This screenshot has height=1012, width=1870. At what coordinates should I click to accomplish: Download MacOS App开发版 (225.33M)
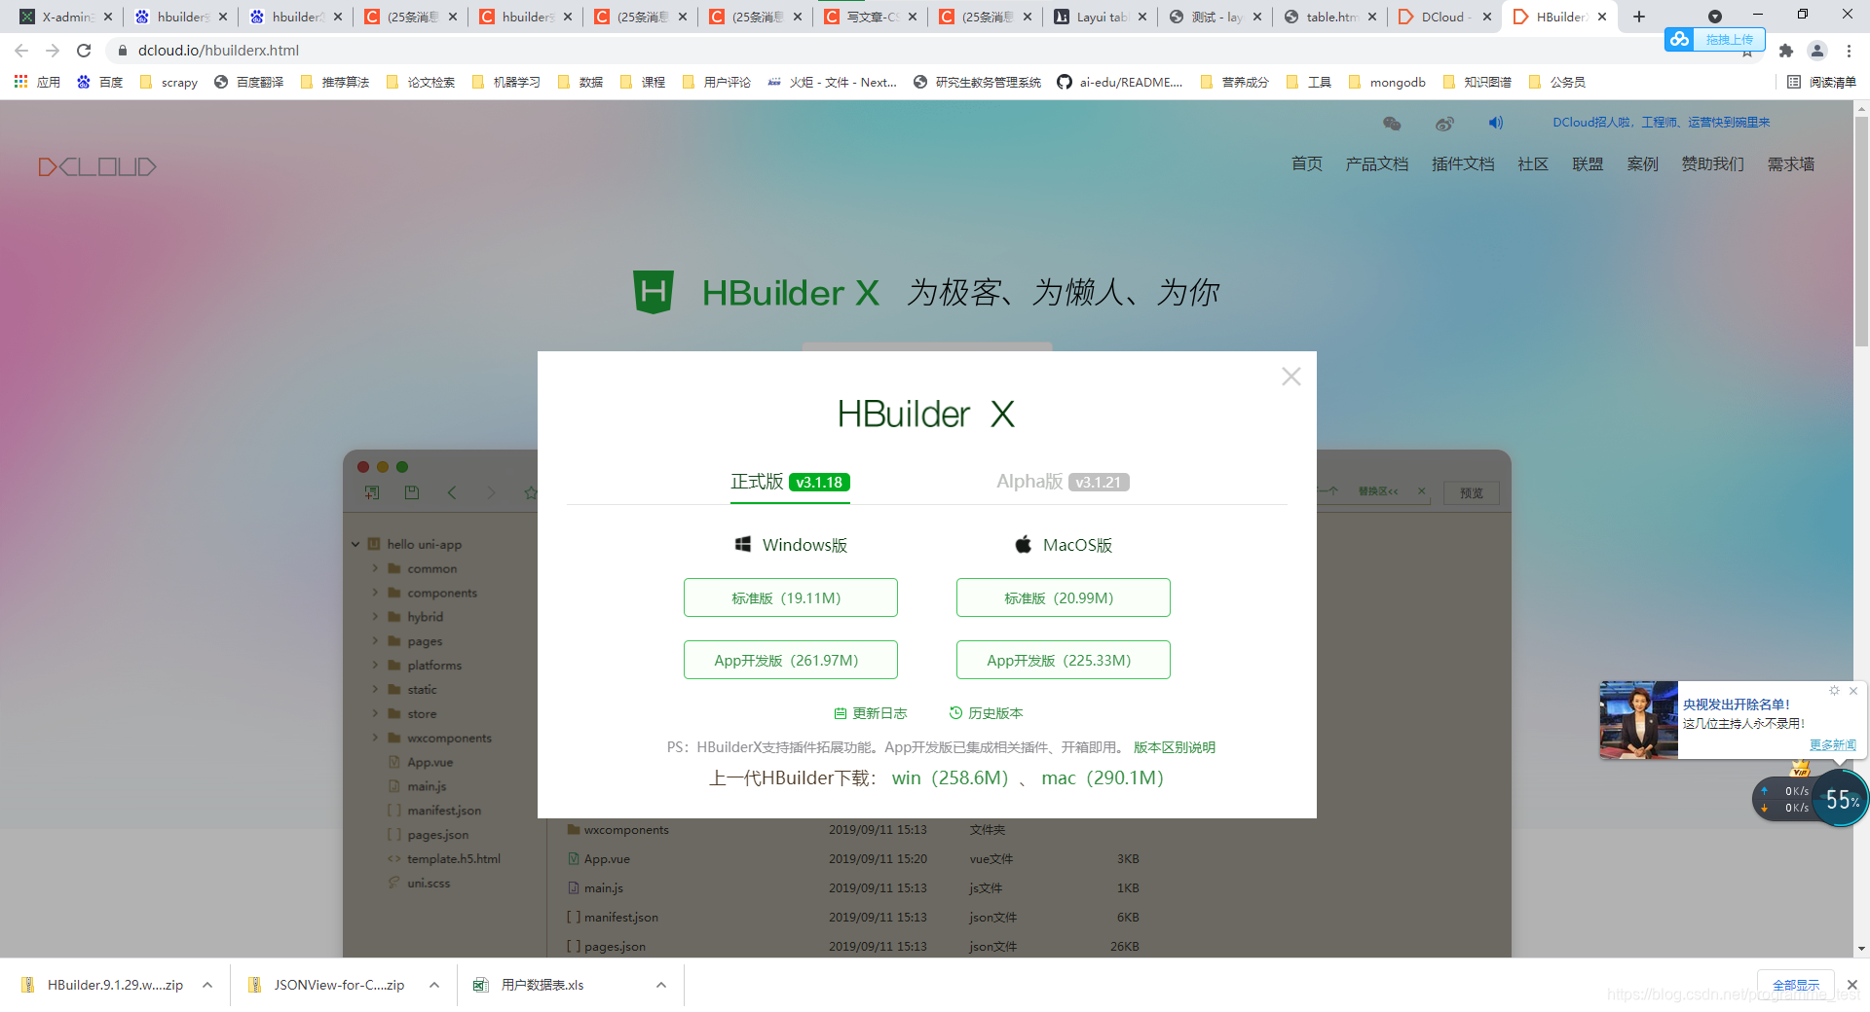point(1063,660)
